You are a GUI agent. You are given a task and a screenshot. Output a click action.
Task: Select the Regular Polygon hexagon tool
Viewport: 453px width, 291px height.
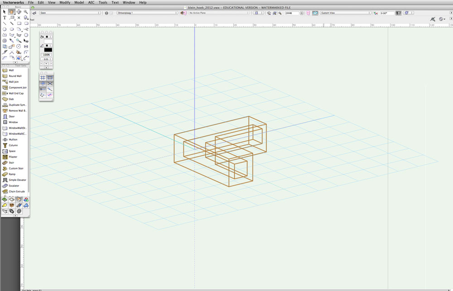pos(26,35)
